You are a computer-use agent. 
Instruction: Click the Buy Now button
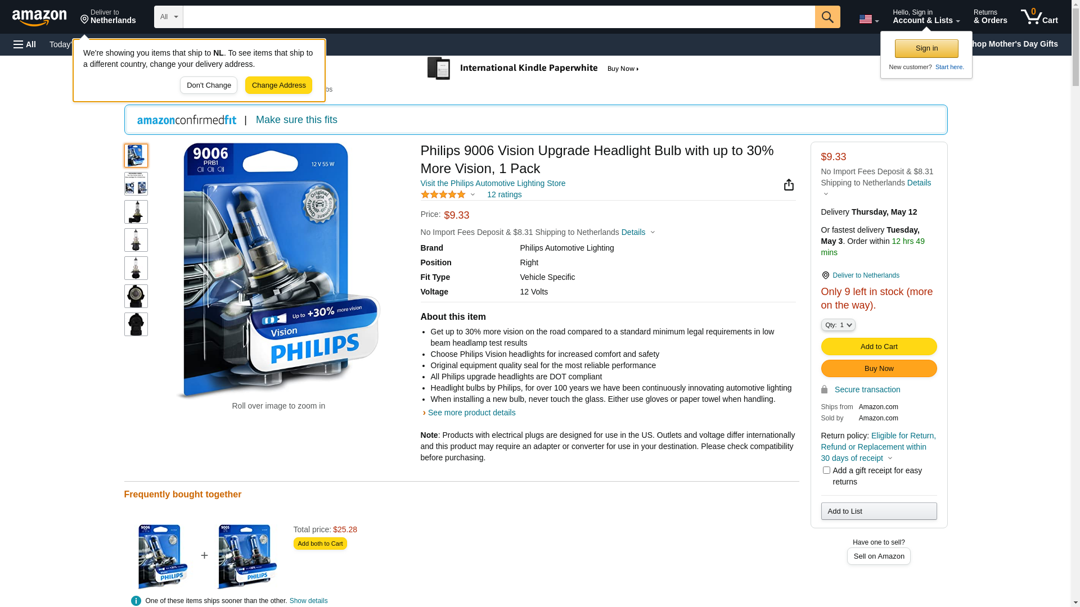tap(879, 368)
